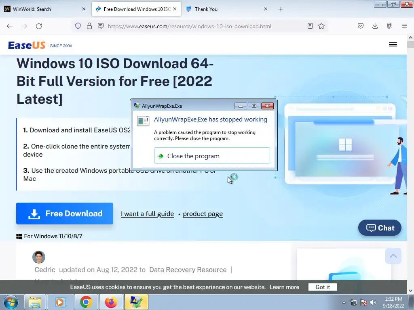Click the Free Download button
This screenshot has width=414, height=310.
click(65, 214)
